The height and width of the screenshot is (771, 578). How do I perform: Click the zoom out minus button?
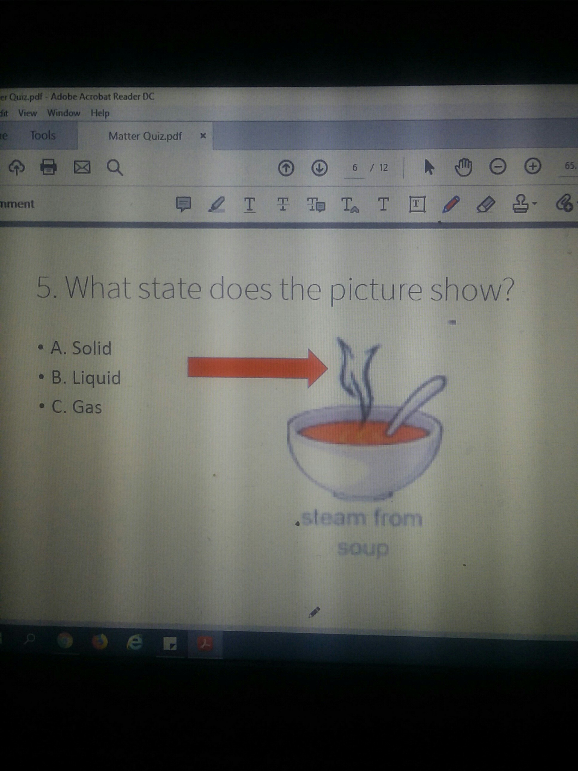click(x=498, y=167)
